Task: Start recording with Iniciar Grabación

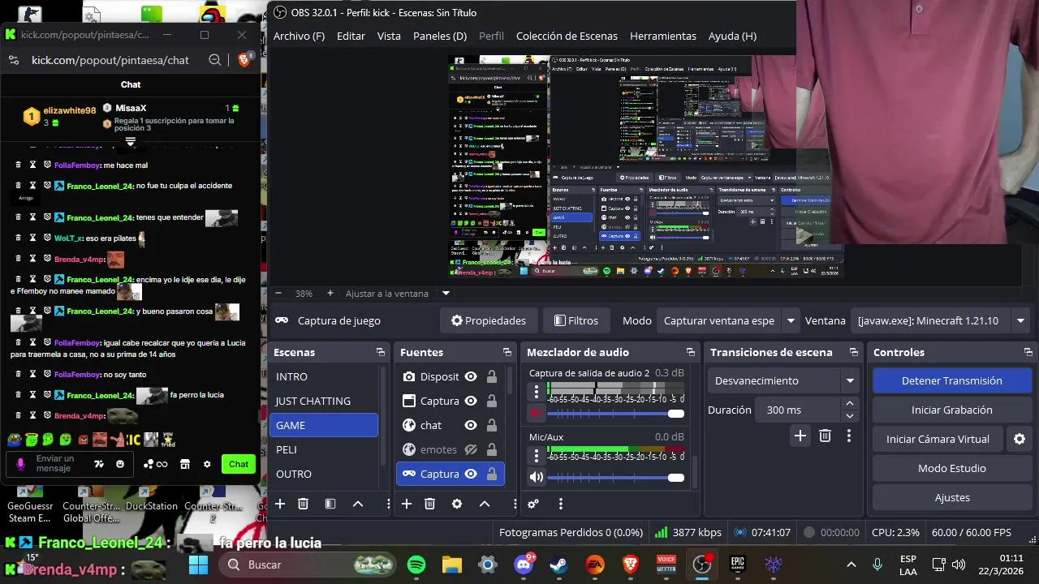Action: tap(951, 410)
